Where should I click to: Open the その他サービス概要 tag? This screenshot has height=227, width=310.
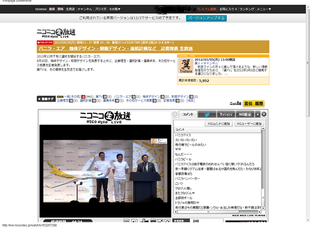[139, 101]
